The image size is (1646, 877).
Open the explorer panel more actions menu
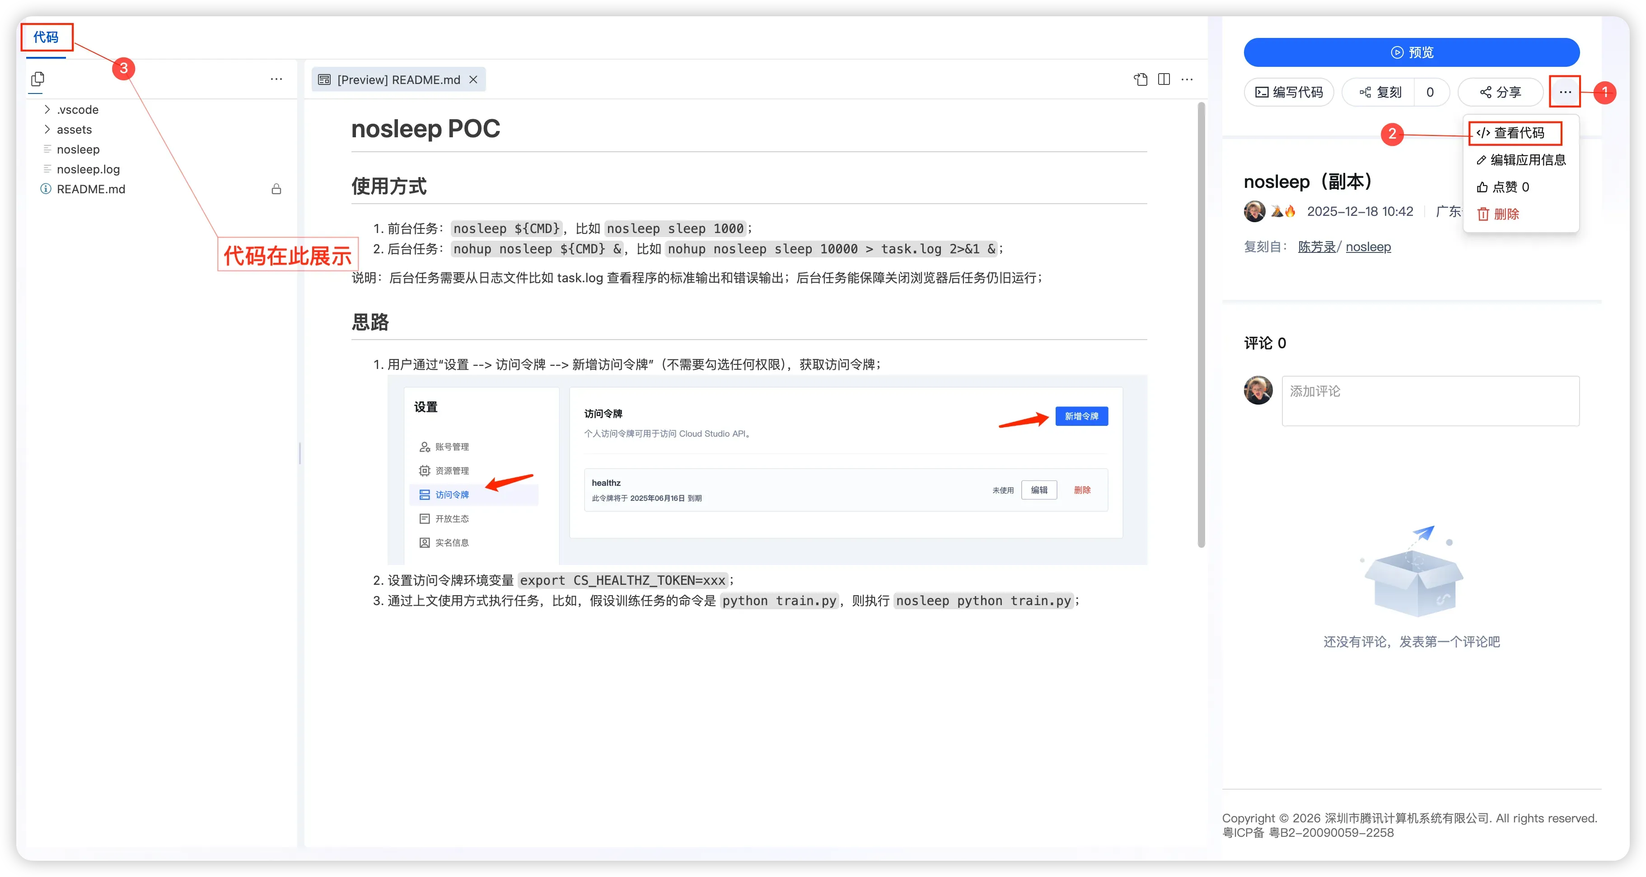click(x=276, y=79)
